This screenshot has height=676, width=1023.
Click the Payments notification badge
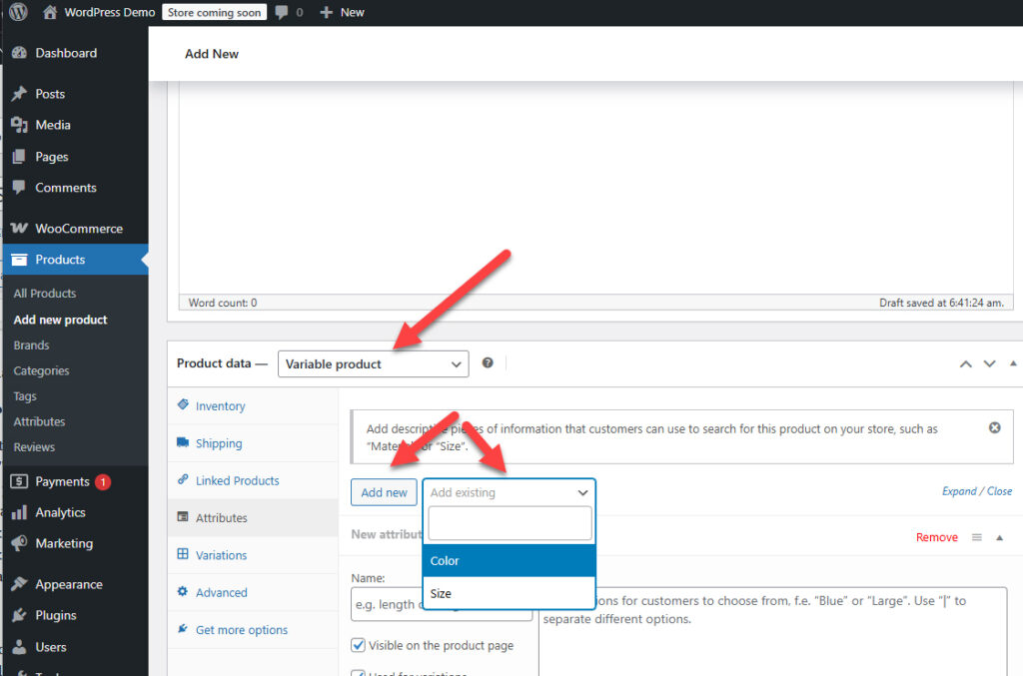pos(103,481)
